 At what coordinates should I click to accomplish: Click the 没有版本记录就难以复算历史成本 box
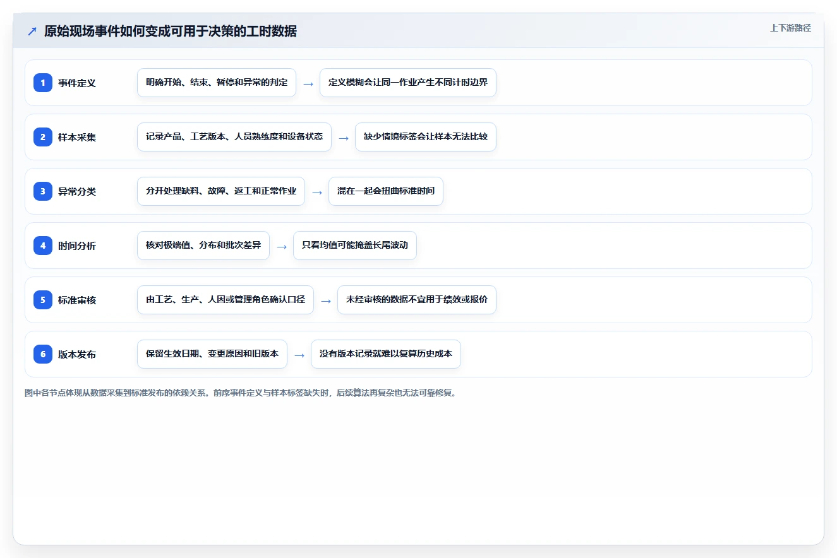[386, 354]
